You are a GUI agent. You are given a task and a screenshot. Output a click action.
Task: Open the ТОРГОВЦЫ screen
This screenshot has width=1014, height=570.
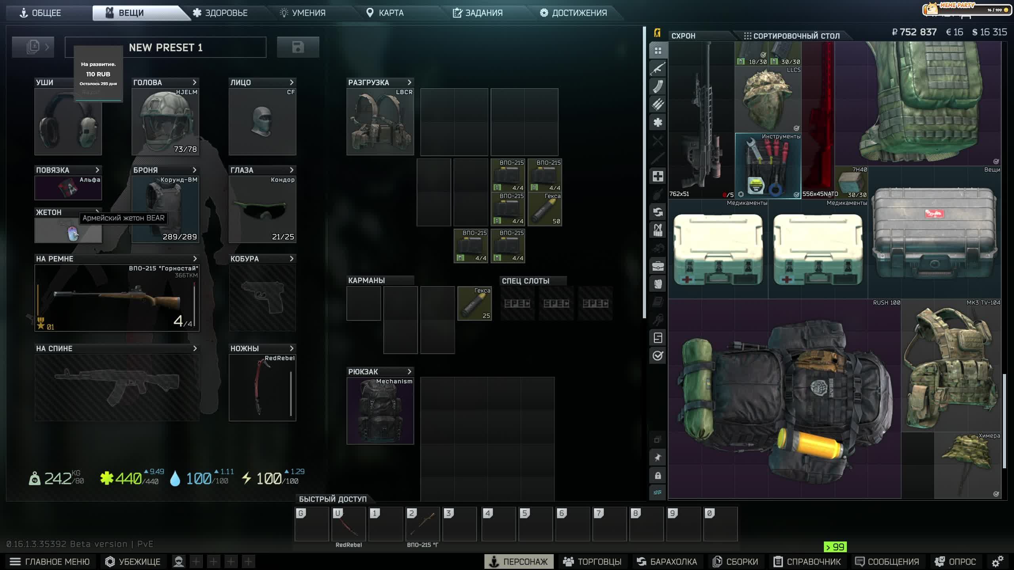592,561
